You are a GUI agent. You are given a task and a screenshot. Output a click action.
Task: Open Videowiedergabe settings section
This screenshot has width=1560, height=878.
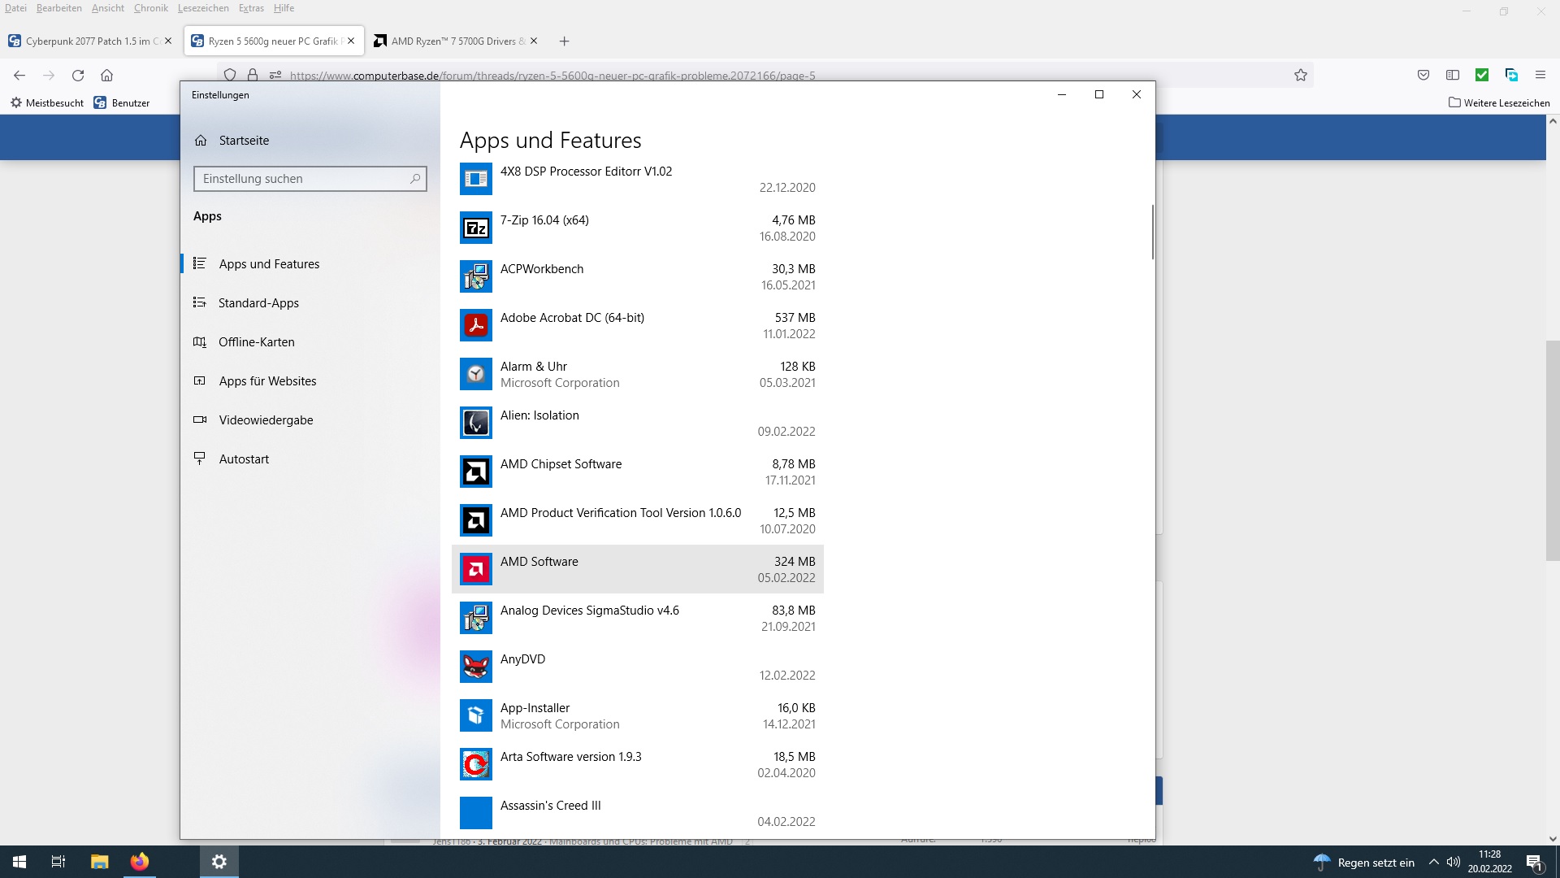pos(266,420)
